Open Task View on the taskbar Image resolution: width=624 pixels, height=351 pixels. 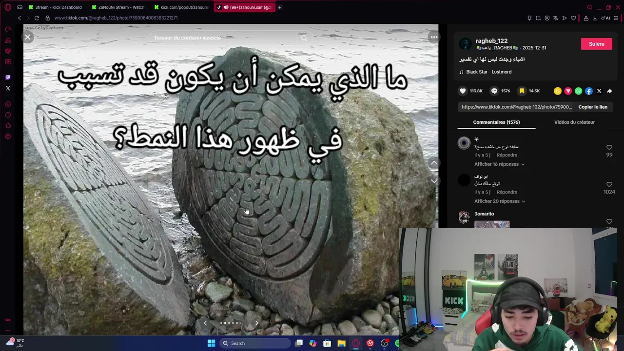click(x=299, y=343)
